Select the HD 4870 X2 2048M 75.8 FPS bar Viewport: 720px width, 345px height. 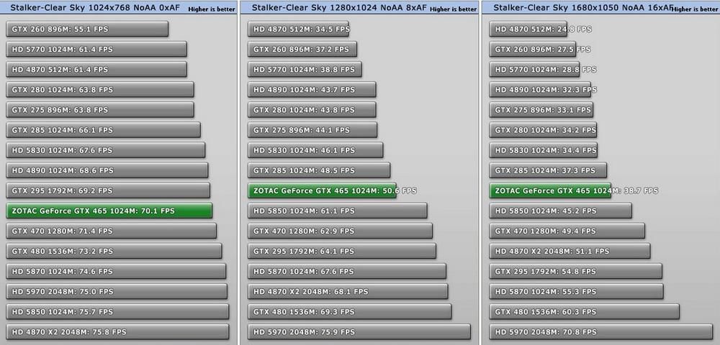click(117, 332)
